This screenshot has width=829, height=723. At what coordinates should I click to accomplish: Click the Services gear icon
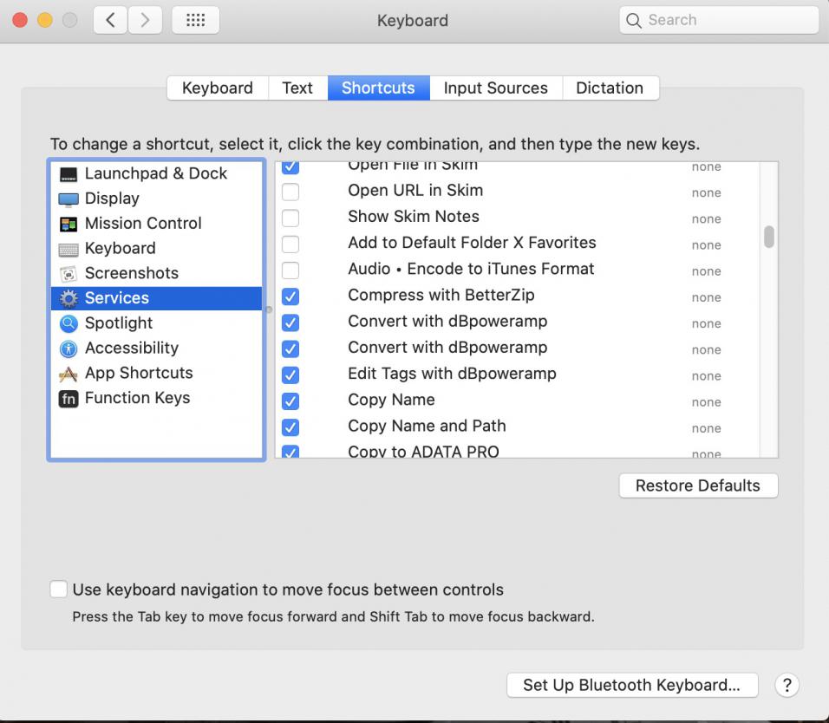coord(69,298)
